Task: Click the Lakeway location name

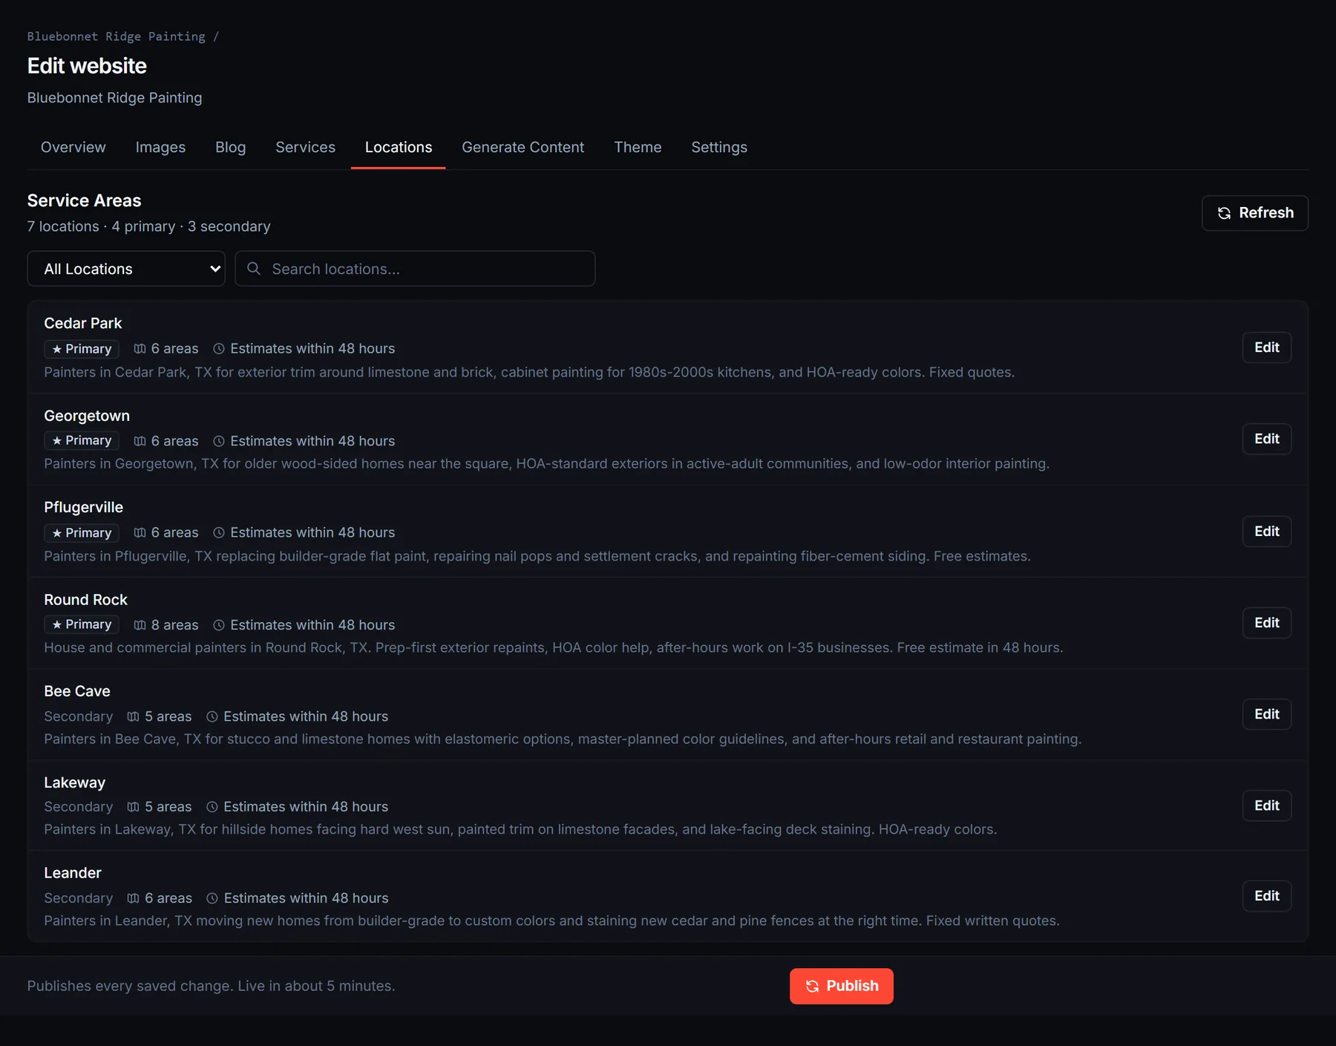Action: coord(75,782)
